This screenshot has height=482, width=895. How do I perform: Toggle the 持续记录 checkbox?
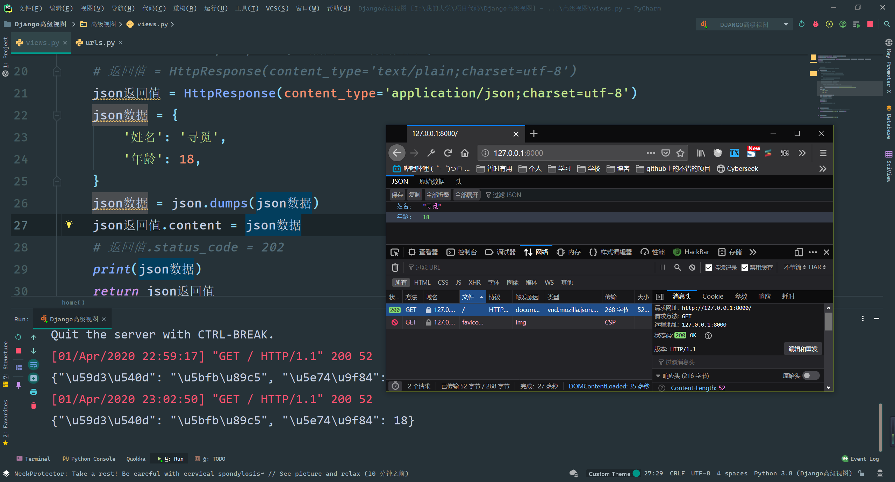point(709,268)
